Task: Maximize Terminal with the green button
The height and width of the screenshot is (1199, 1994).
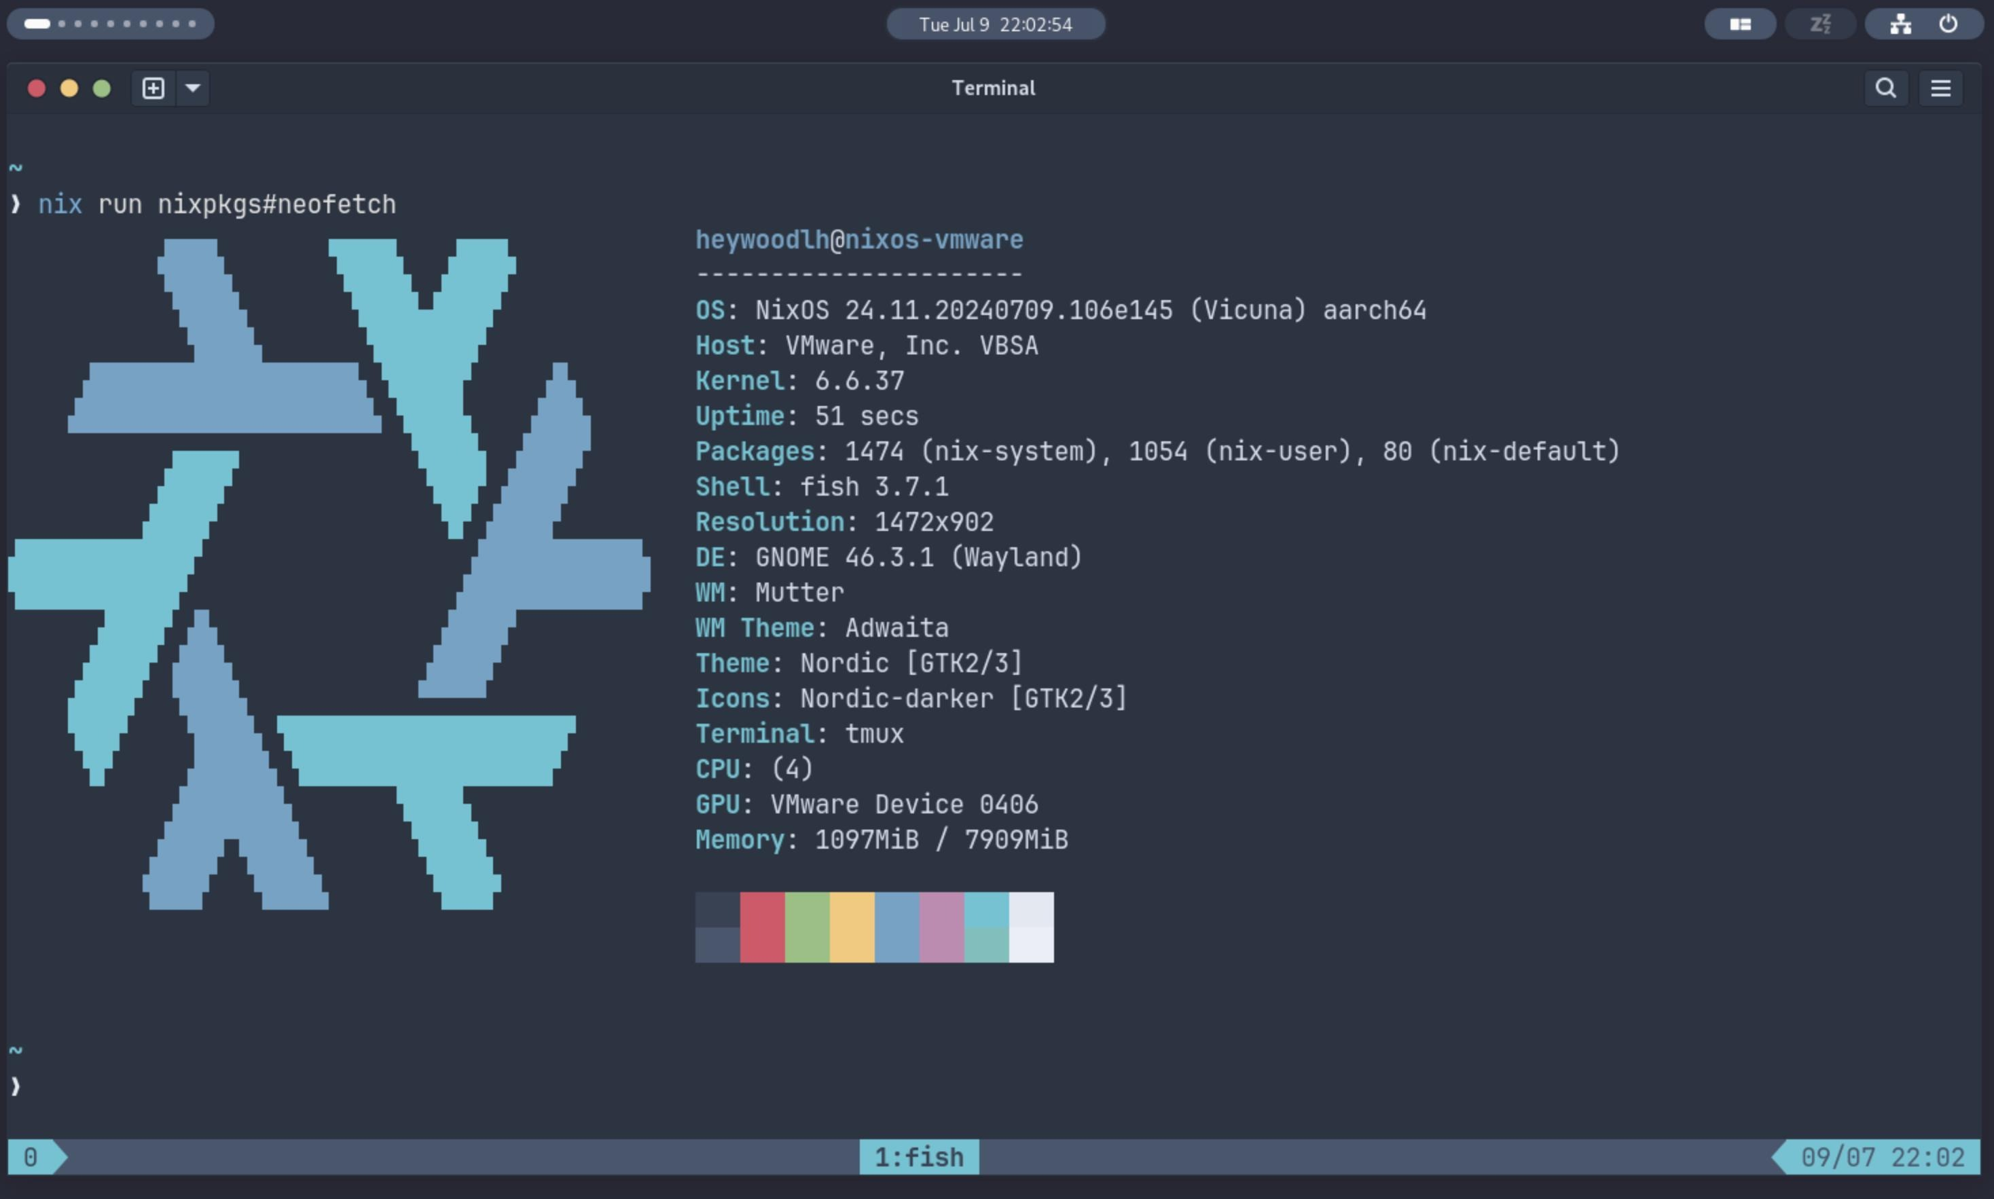Action: 102,88
